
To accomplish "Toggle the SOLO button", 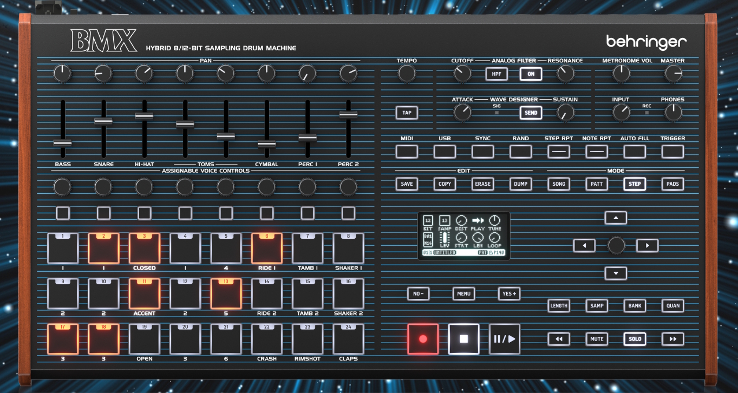I will pyautogui.click(x=635, y=339).
